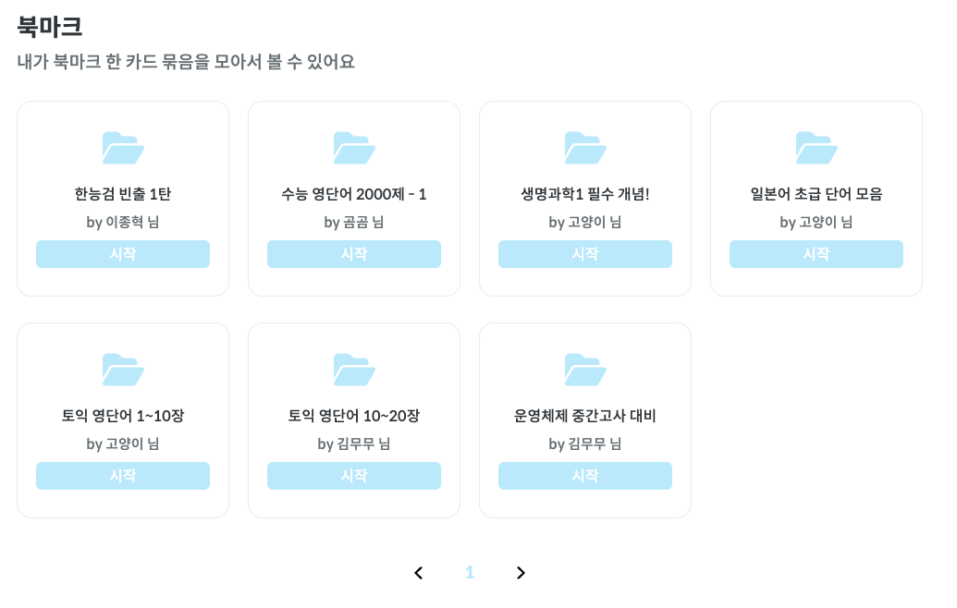This screenshot has width=957, height=608.
Task: Click the folder icon above 토익 영단어 10~20장
Action: 354,367
